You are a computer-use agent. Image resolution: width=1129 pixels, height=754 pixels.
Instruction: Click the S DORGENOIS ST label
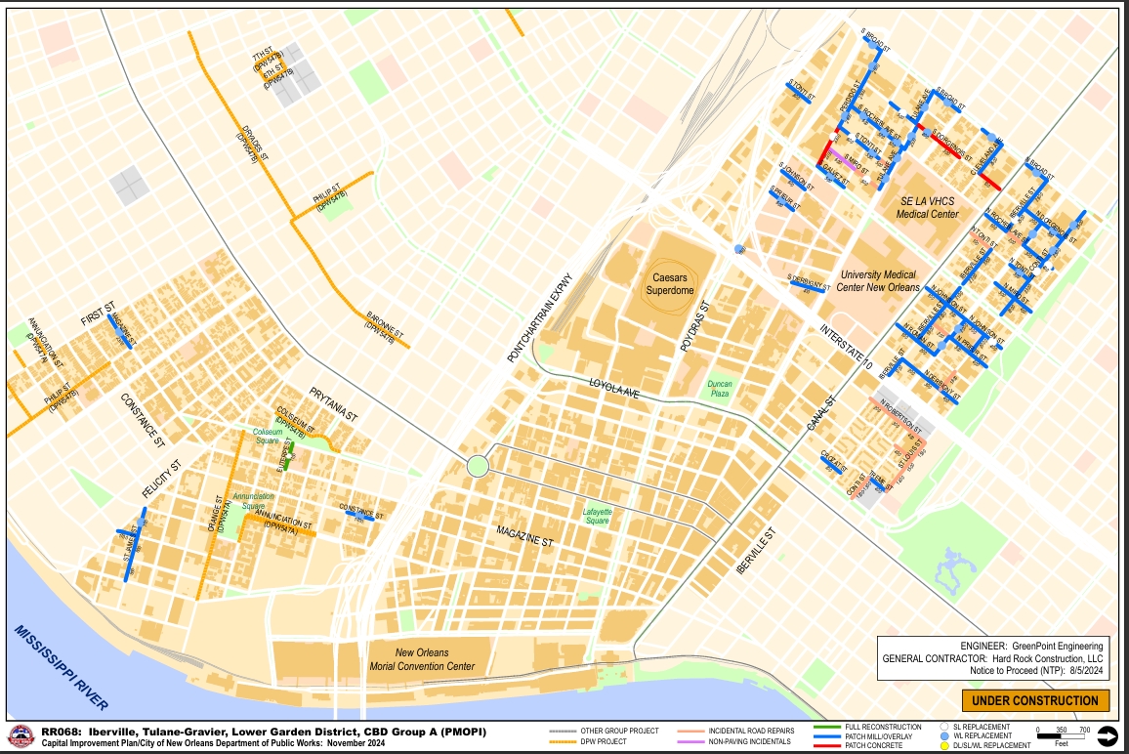pos(952,145)
